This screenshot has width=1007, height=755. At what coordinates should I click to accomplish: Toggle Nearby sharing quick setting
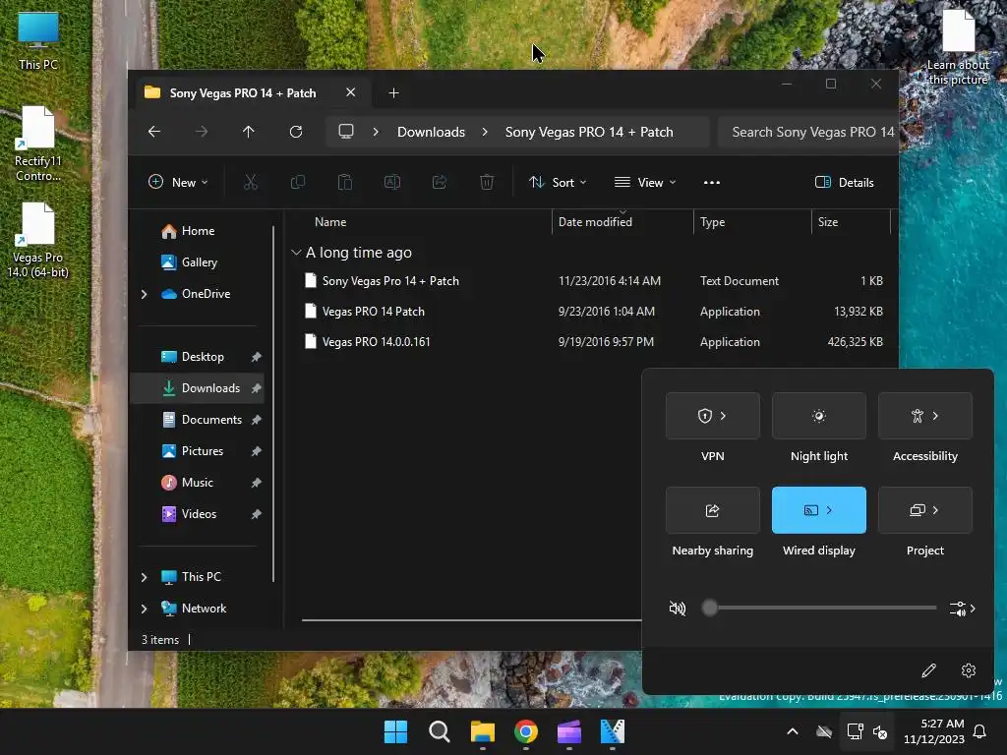tap(713, 510)
